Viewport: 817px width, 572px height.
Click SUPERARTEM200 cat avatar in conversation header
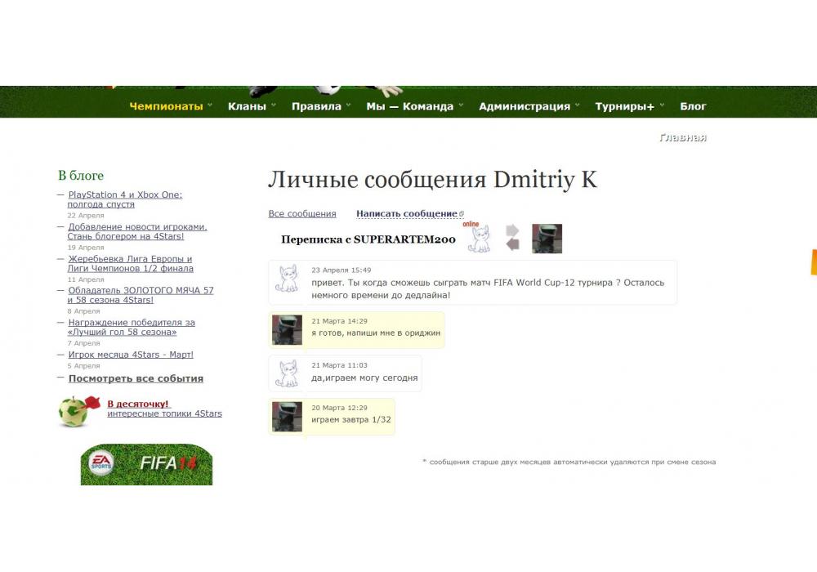479,239
